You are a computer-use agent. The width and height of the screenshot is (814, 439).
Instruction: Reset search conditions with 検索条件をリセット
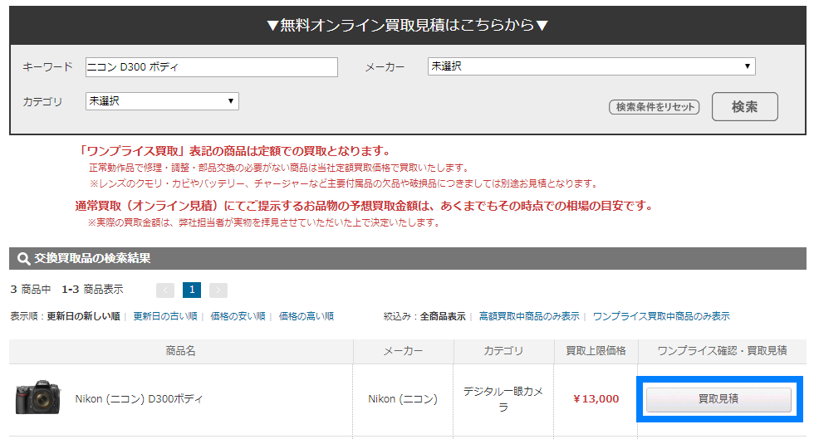[655, 107]
